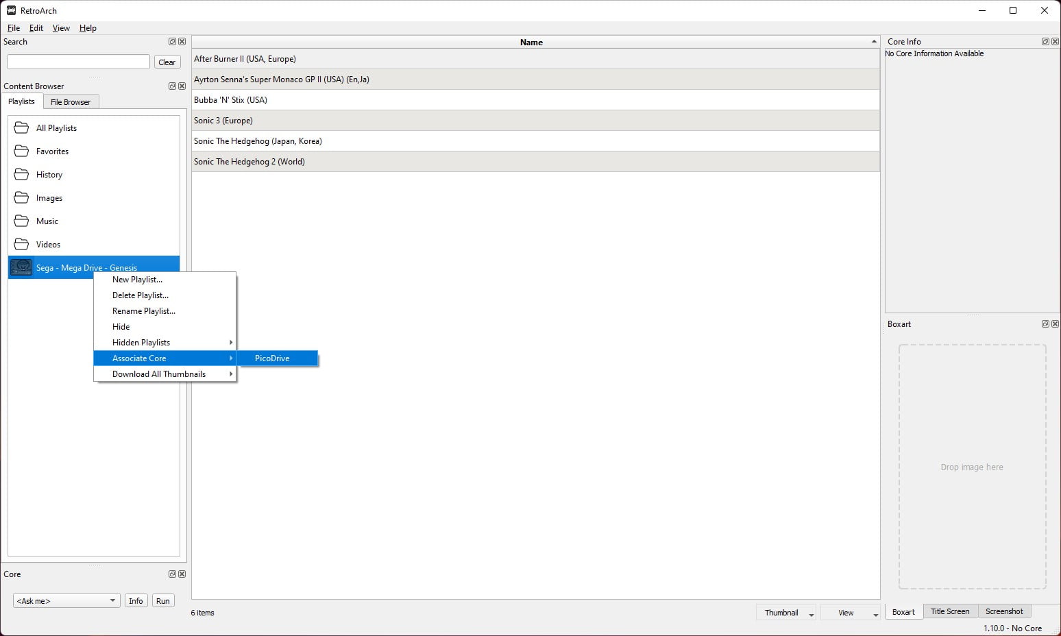
Task: Click the Boxart drop image area
Action: click(972, 467)
